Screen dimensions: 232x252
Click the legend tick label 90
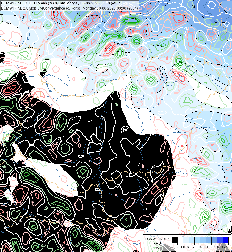(x=217, y=247)
